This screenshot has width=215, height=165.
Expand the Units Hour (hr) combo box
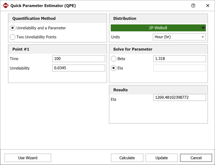click(x=179, y=37)
